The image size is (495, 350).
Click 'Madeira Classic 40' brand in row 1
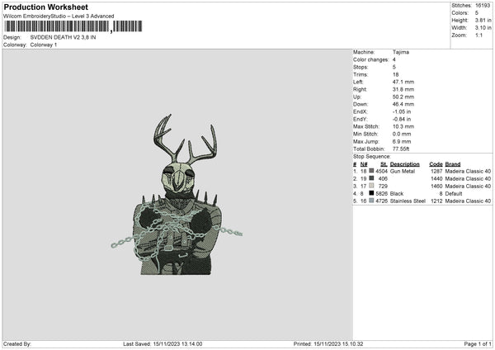pos(468,171)
